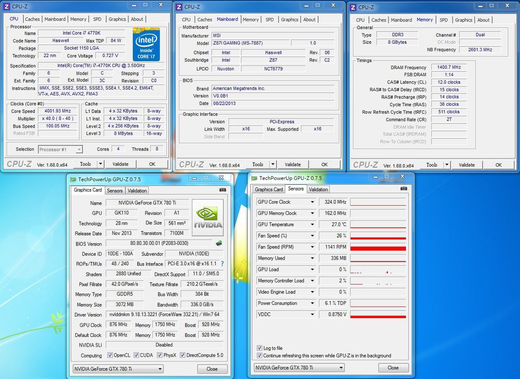The height and width of the screenshot is (379, 520).
Task: Open the GPU Temperature sensor dropdown
Action: click(x=312, y=225)
